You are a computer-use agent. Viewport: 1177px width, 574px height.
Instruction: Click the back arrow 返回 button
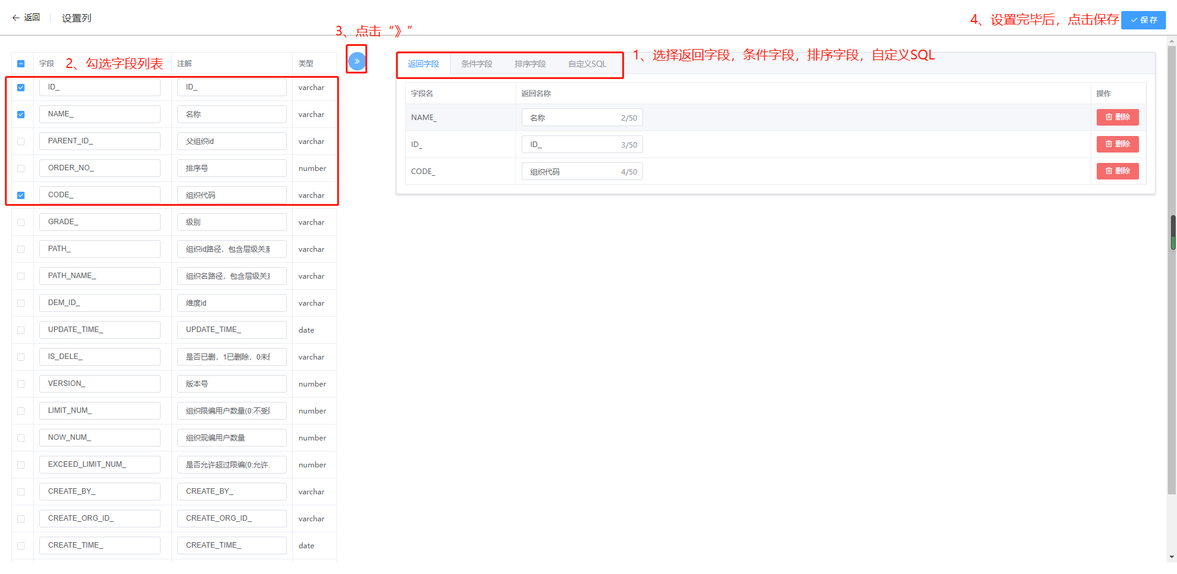click(26, 18)
